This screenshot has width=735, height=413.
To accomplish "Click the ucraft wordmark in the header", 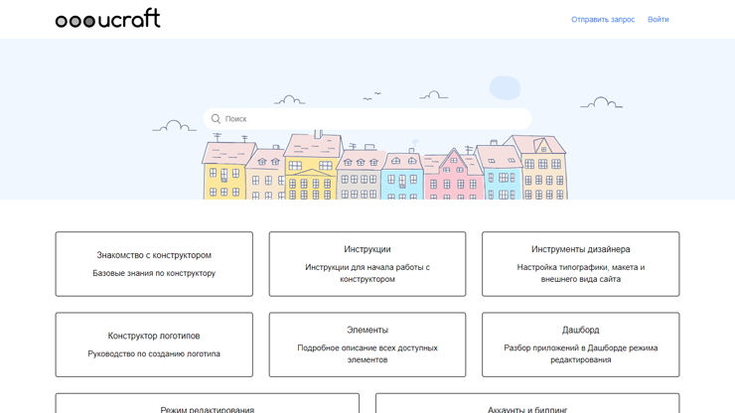I will tap(129, 19).
